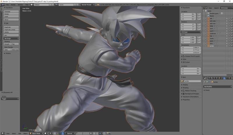The height and width of the screenshot is (135, 233).
Task: Click the Translate button
Action: (11, 11)
